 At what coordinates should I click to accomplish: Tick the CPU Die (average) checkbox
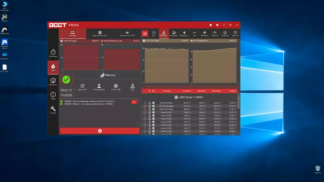[145, 106]
